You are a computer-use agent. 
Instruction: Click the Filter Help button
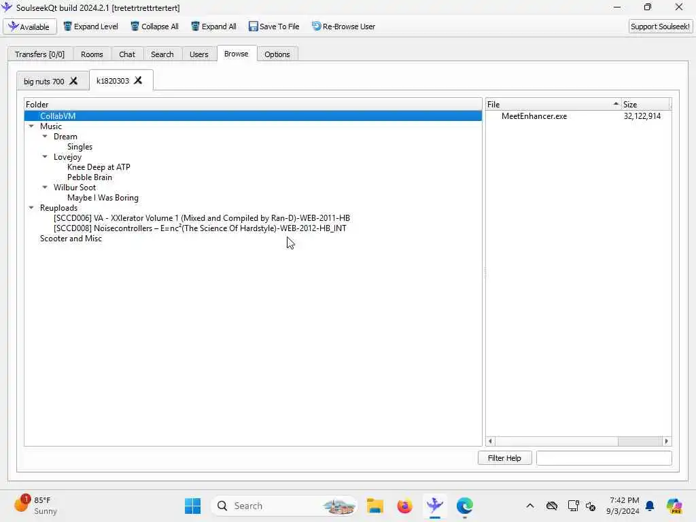(x=505, y=458)
